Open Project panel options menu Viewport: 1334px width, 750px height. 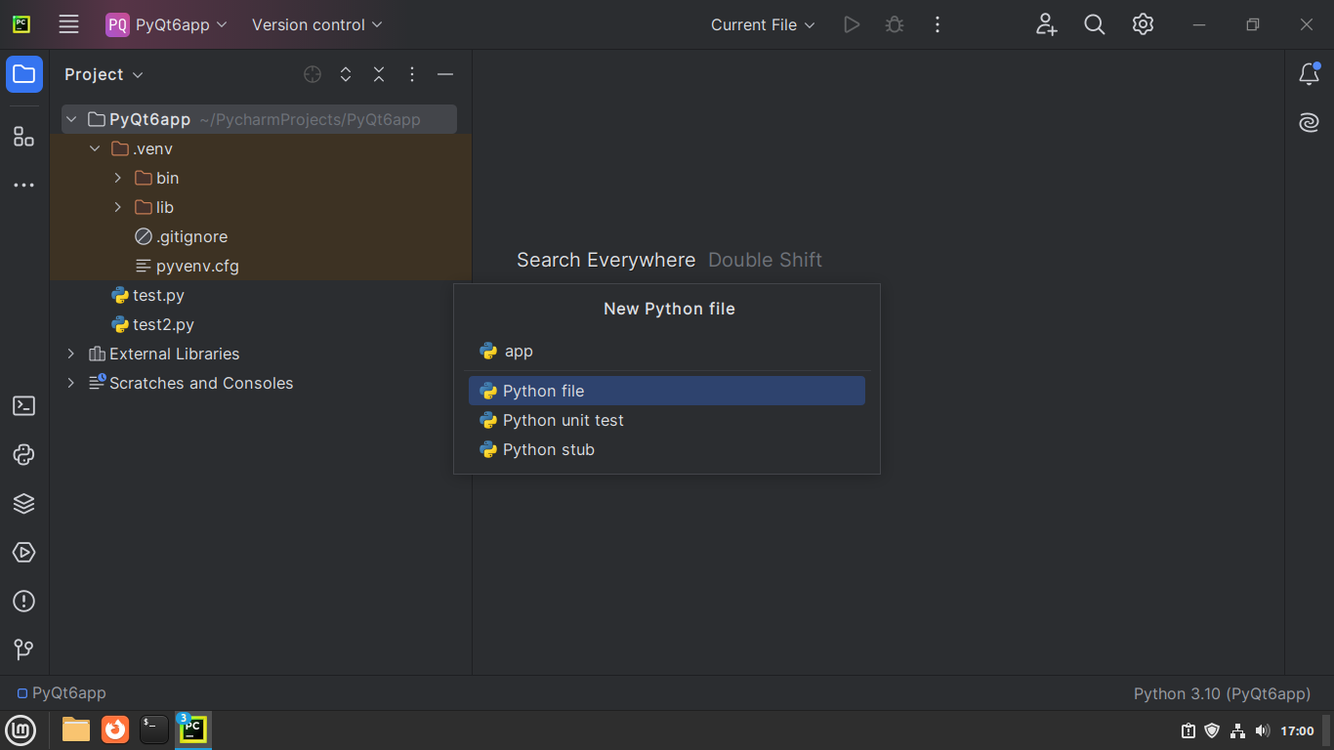click(x=412, y=74)
